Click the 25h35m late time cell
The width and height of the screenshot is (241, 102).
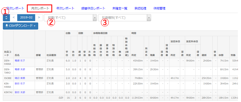(206, 78)
